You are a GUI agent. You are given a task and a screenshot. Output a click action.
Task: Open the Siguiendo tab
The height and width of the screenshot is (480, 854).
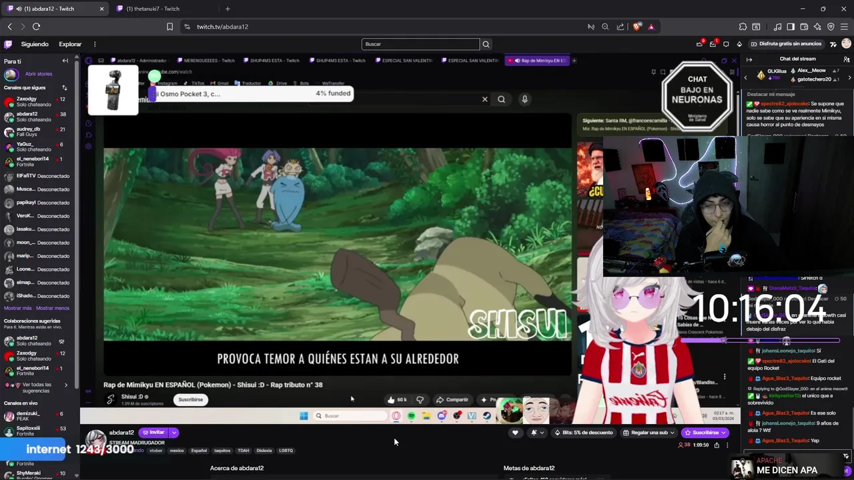click(x=35, y=44)
